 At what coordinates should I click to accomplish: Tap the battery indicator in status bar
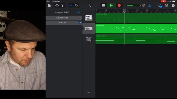(175, 1)
